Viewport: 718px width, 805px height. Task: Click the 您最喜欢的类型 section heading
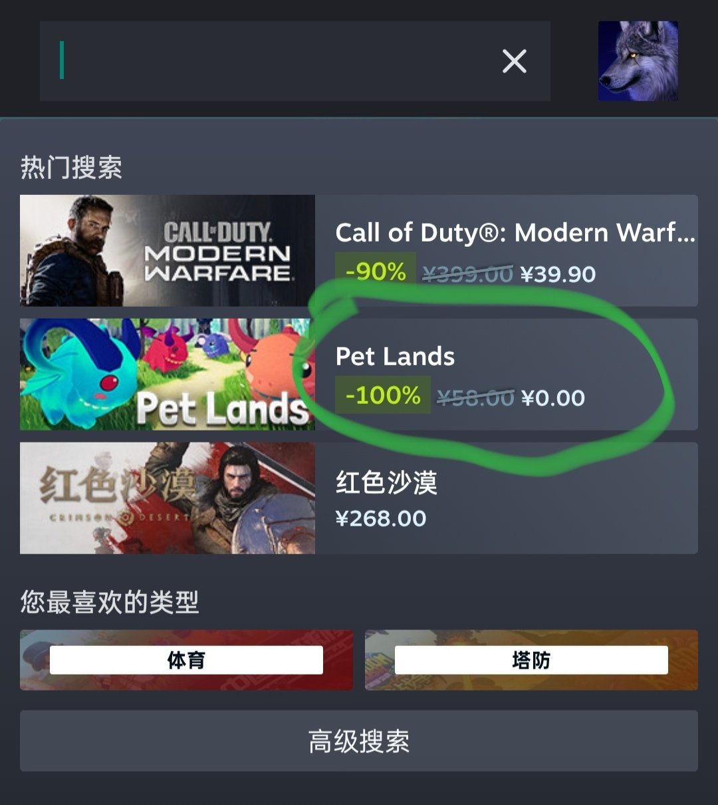click(110, 602)
